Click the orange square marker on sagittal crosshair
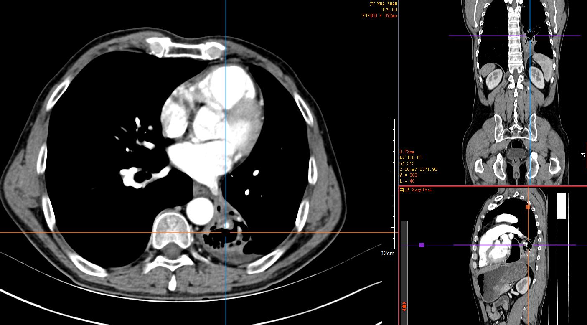This screenshot has height=325, width=587. click(528, 207)
